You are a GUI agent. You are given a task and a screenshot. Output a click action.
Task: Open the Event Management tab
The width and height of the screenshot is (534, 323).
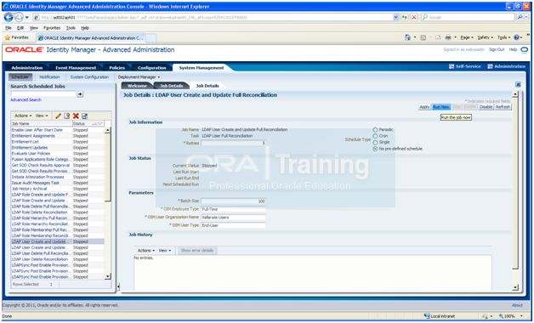76,68
